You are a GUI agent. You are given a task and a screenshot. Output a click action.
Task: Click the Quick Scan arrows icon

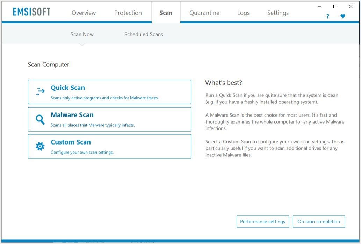41,92
